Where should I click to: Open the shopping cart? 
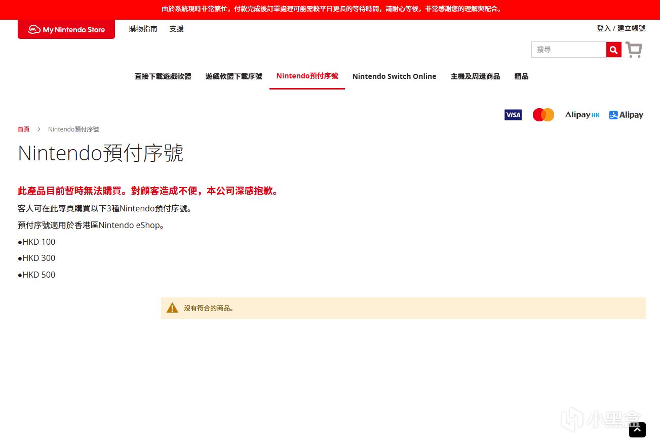coord(634,50)
